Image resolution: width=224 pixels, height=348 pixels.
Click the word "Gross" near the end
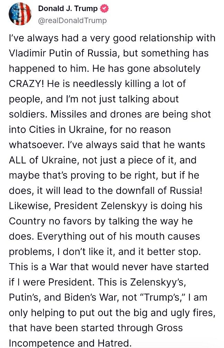(169, 328)
